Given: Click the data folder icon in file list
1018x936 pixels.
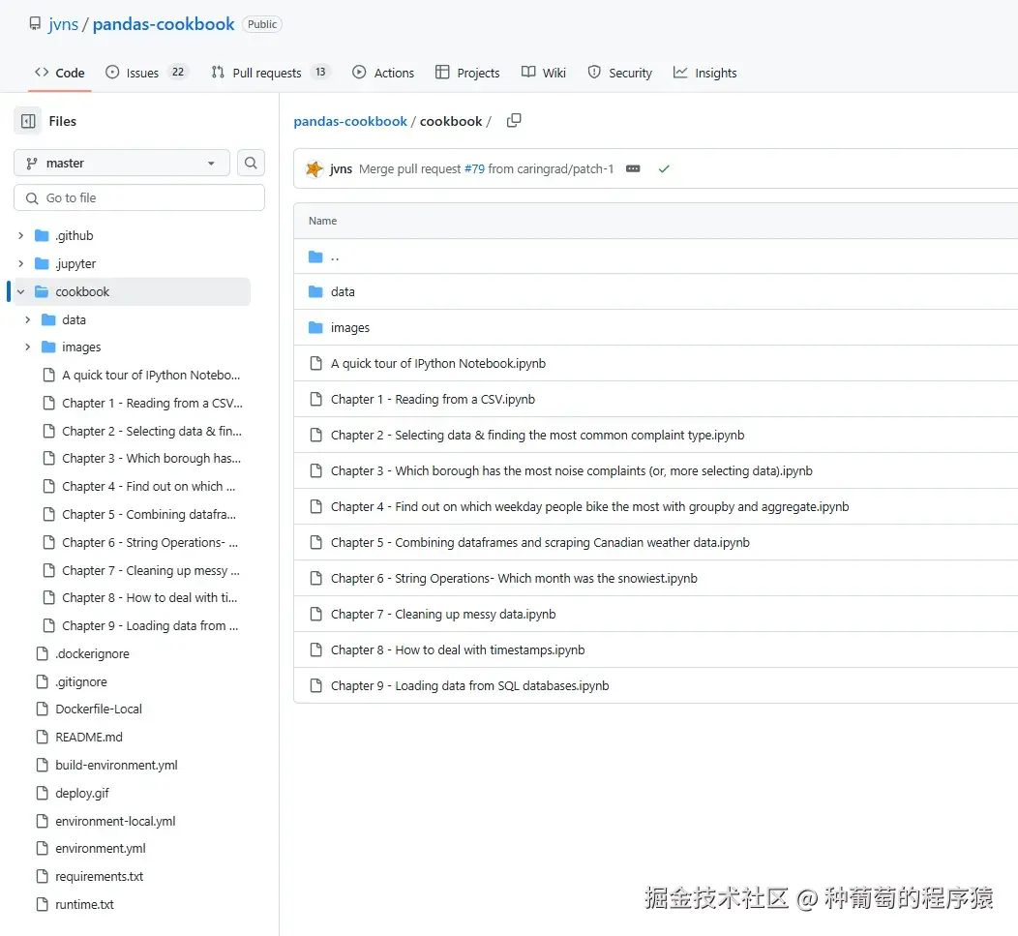Looking at the screenshot, I should pyautogui.click(x=315, y=291).
